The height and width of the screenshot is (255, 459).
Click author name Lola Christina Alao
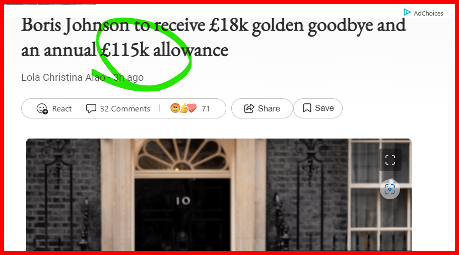pos(63,77)
